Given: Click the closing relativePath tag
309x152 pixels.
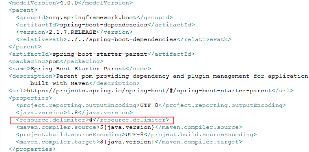Looking at the screenshot, I should 204,39.
